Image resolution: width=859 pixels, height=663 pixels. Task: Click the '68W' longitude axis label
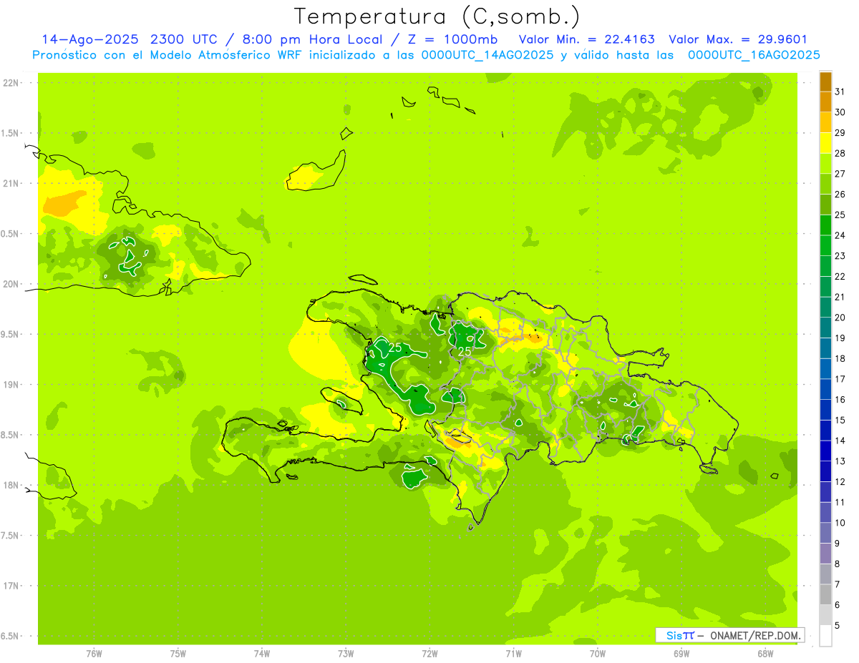(765, 654)
